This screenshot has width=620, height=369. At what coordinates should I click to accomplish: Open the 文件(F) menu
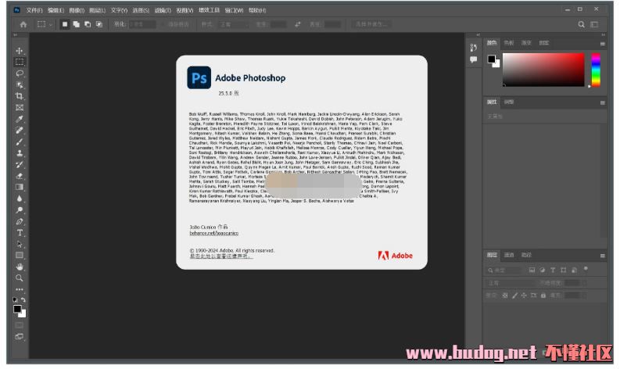[x=34, y=10]
